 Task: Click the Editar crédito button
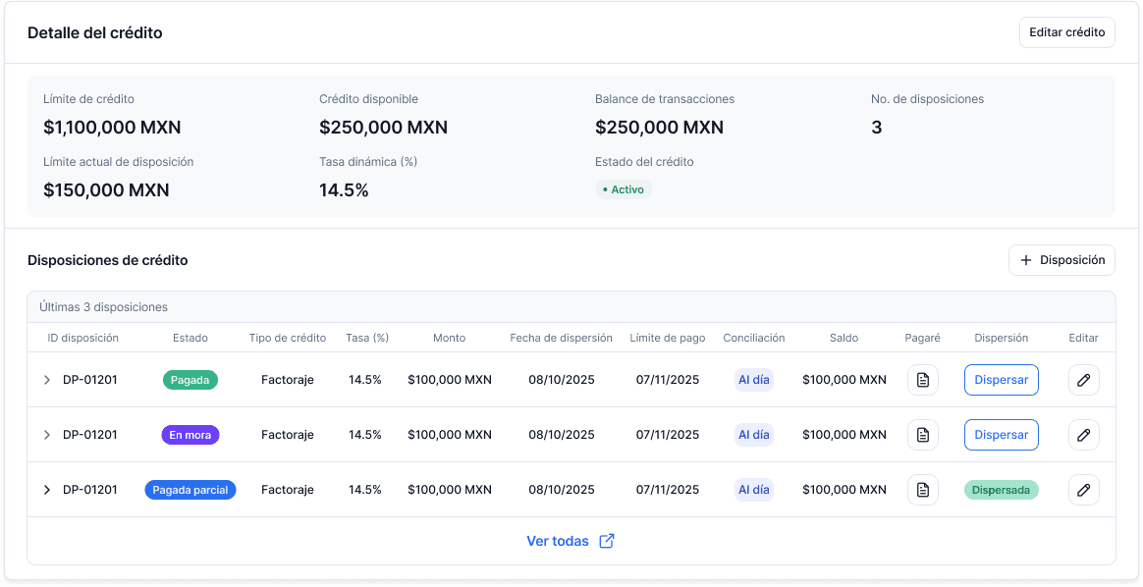pyautogui.click(x=1066, y=31)
